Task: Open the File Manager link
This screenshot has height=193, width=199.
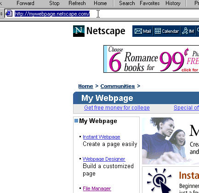Action: (x=97, y=188)
